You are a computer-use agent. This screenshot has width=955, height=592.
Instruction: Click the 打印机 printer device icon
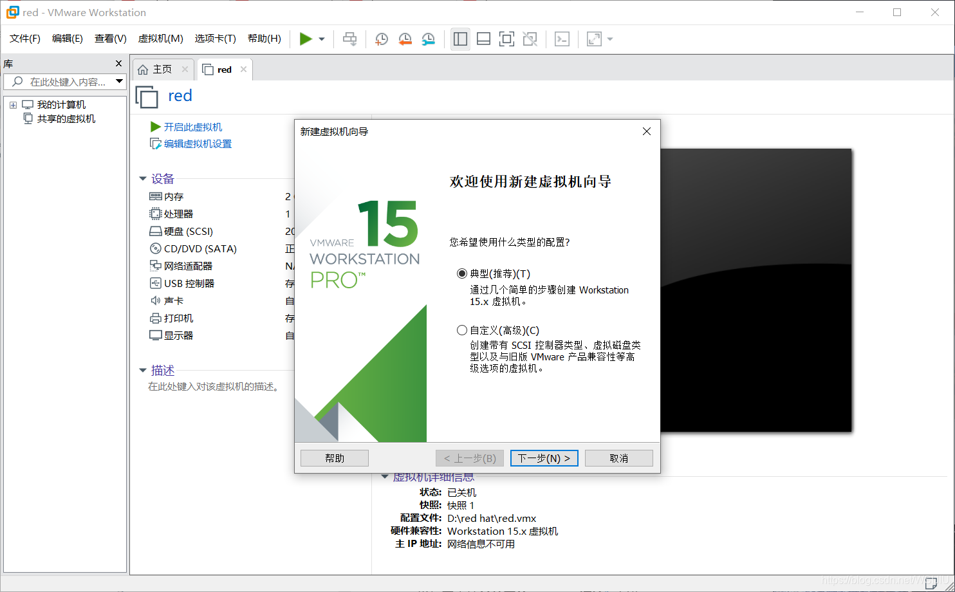pyautogui.click(x=156, y=318)
